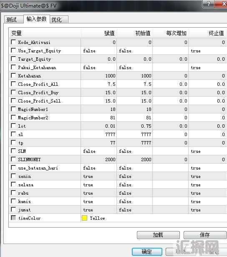
Task: Click SLM's false value in 赋值 column
Action: (x=89, y=151)
